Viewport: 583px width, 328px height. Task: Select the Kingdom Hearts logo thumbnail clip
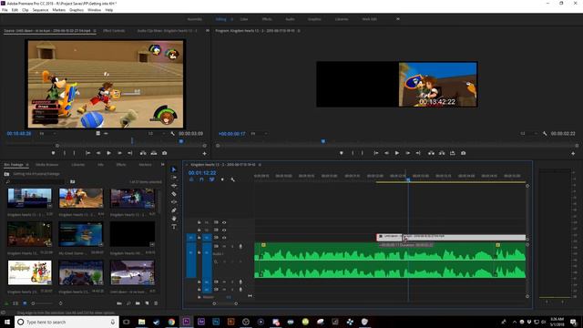[30, 272]
